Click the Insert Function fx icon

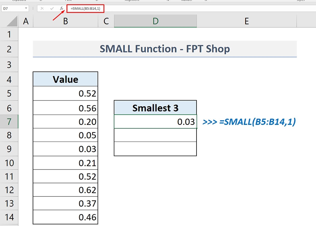pyautogui.click(x=62, y=9)
